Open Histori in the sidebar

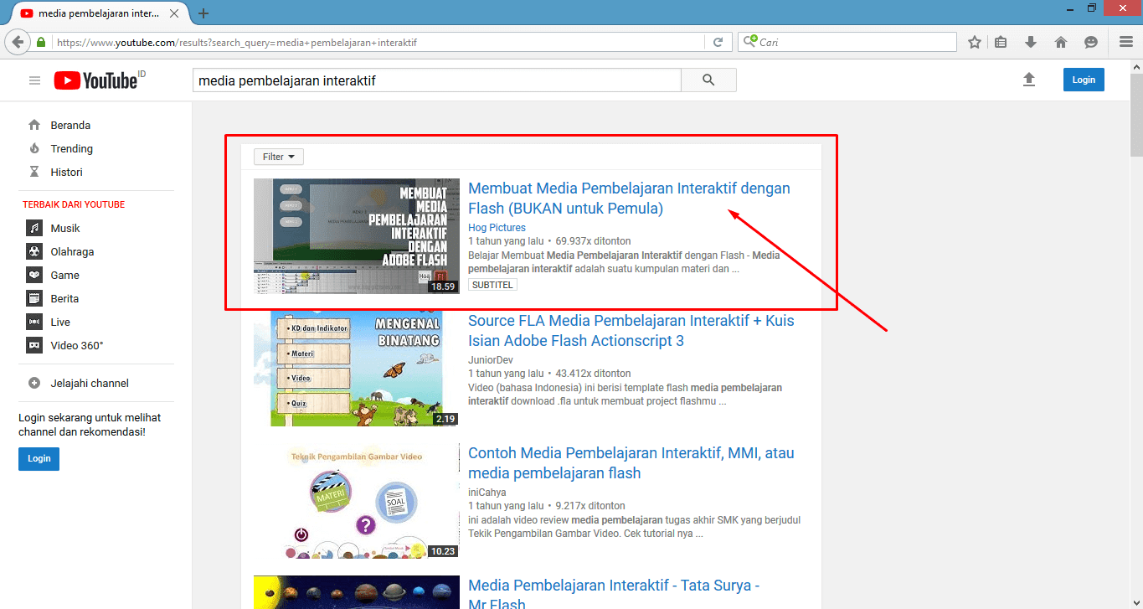(x=67, y=172)
